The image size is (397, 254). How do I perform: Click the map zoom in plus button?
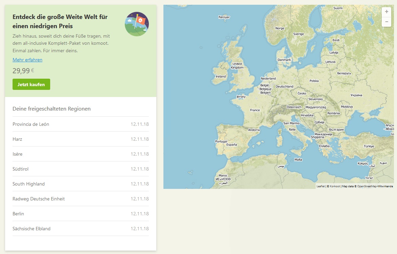point(386,11)
